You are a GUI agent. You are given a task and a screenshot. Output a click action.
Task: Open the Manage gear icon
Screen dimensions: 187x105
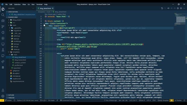click(x=3, y=96)
